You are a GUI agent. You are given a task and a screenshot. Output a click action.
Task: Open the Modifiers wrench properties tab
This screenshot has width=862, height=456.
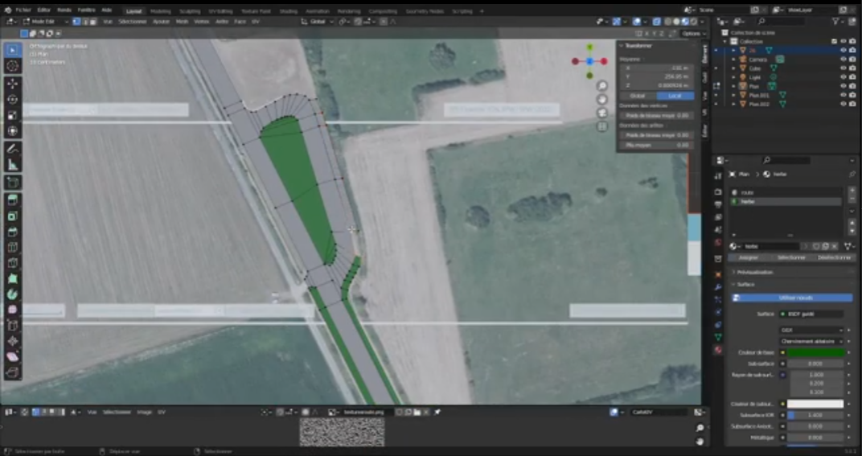click(x=718, y=287)
